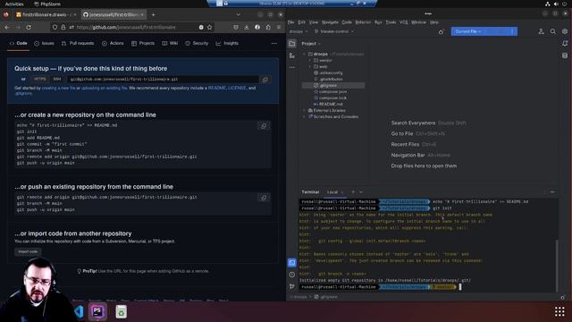The height and width of the screenshot is (322, 572).
Task: Open GitHub repo more options ellipsis
Action: tap(274, 44)
